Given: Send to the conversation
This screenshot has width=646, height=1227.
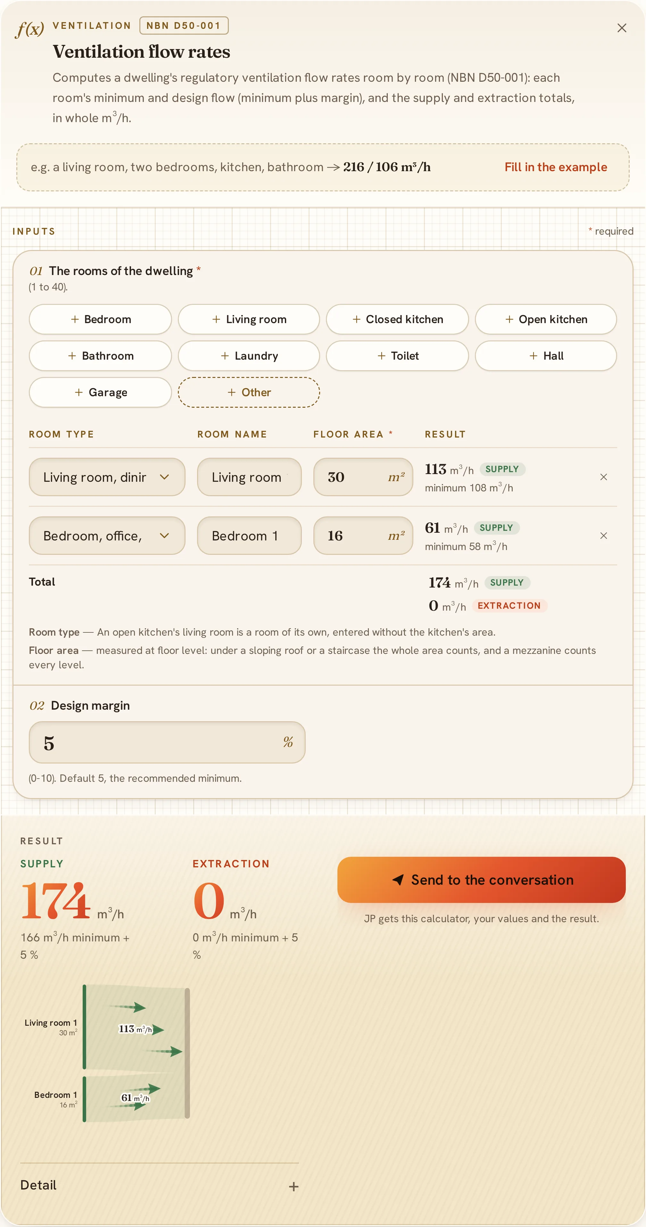Looking at the screenshot, I should (x=481, y=880).
